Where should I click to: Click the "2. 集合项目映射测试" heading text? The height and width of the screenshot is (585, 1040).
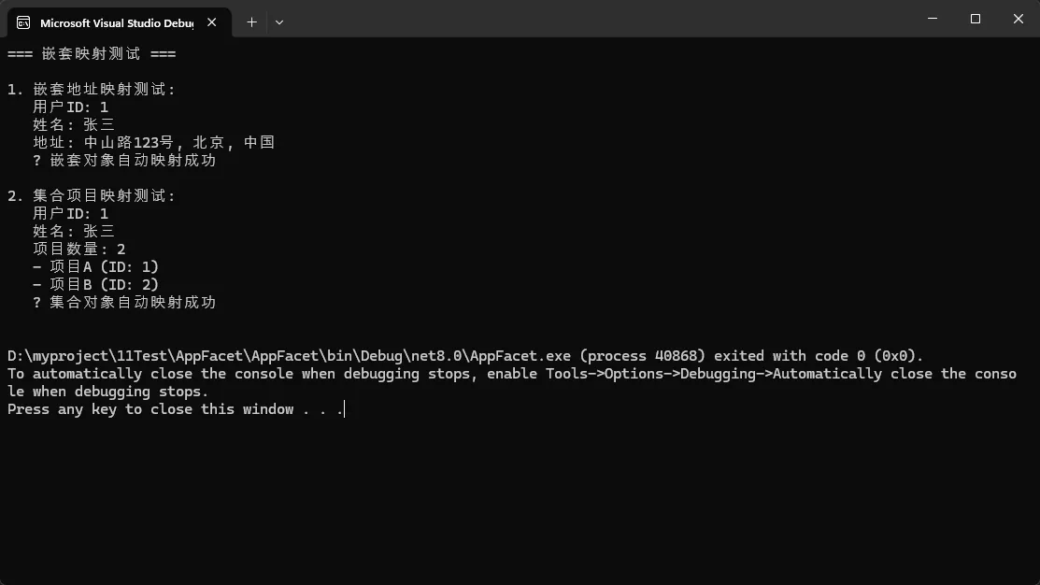[x=92, y=196]
